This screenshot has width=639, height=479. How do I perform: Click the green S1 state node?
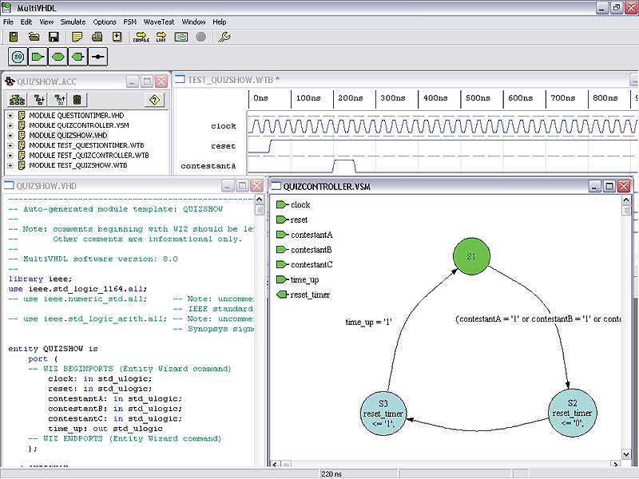point(471,256)
